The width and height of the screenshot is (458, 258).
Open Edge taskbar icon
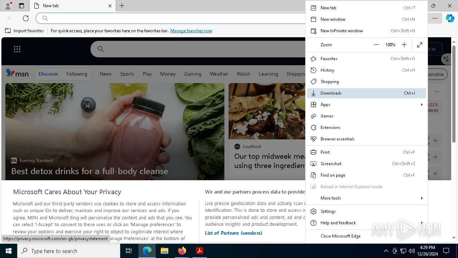(x=147, y=251)
